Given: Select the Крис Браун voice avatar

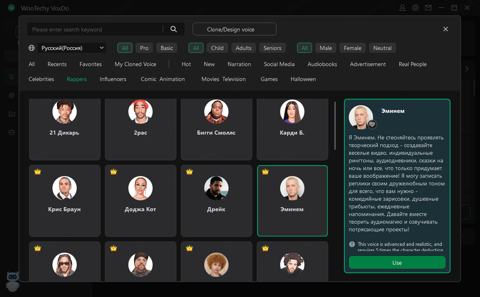Looking at the screenshot, I should point(65,188).
